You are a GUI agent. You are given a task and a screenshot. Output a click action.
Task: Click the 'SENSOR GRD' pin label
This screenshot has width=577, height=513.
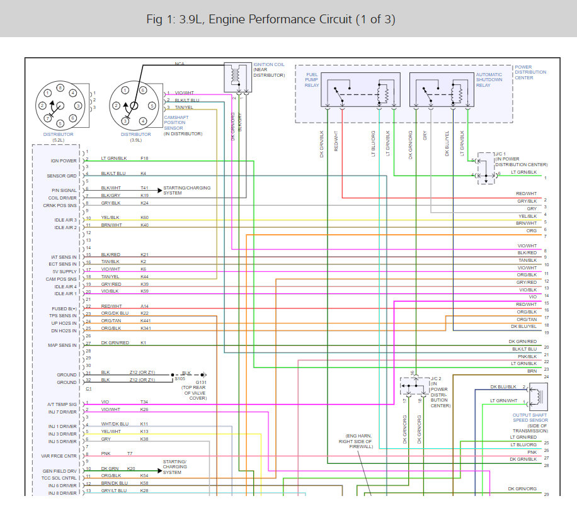pyautogui.click(x=62, y=176)
